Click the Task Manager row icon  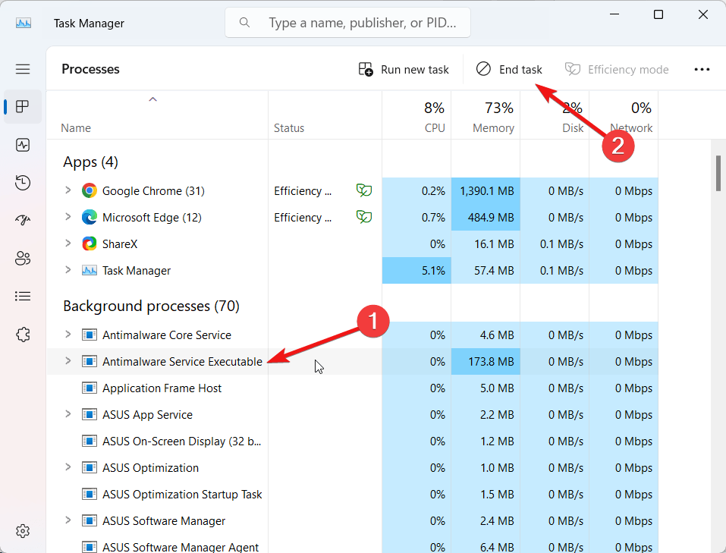90,271
